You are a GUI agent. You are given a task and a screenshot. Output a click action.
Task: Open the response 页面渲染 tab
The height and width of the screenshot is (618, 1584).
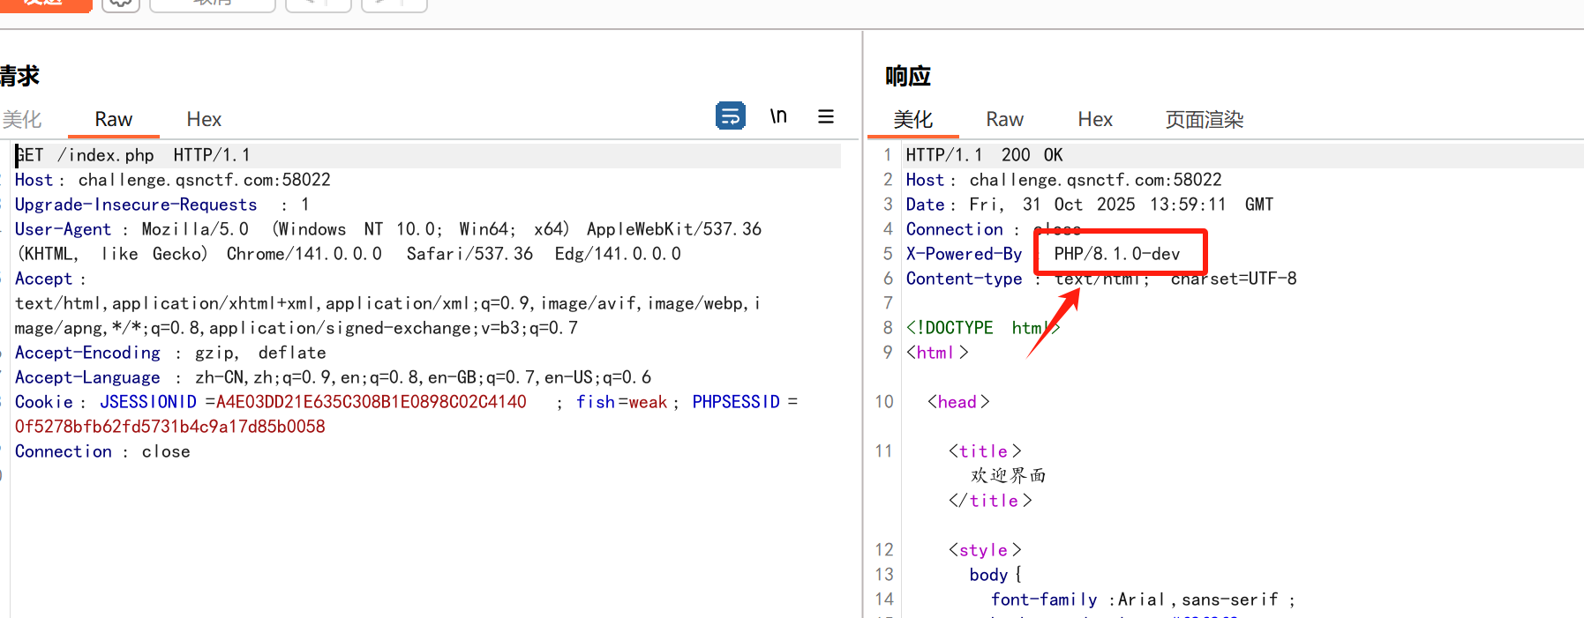click(1205, 119)
